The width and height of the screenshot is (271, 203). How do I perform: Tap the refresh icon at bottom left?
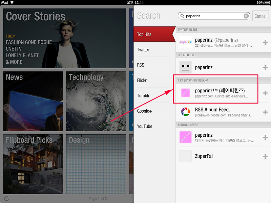tap(6, 198)
